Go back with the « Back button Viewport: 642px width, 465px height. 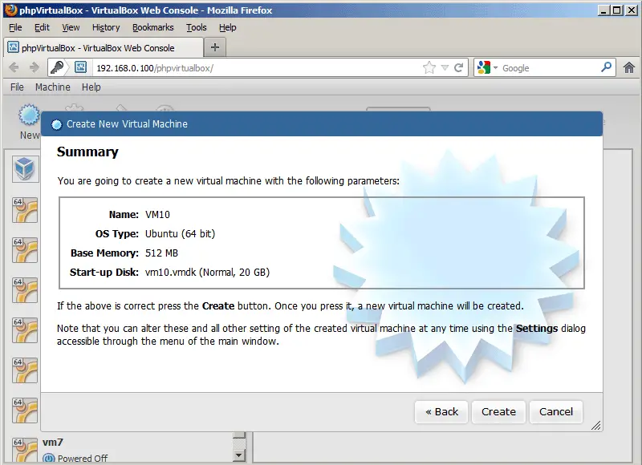[441, 412]
